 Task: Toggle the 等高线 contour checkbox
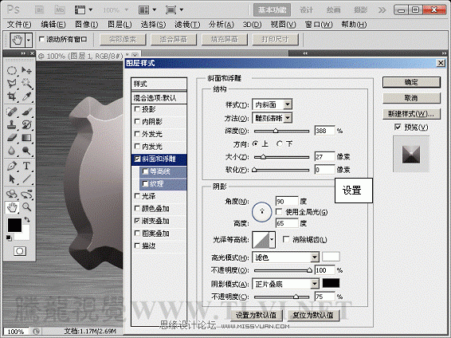(x=146, y=171)
